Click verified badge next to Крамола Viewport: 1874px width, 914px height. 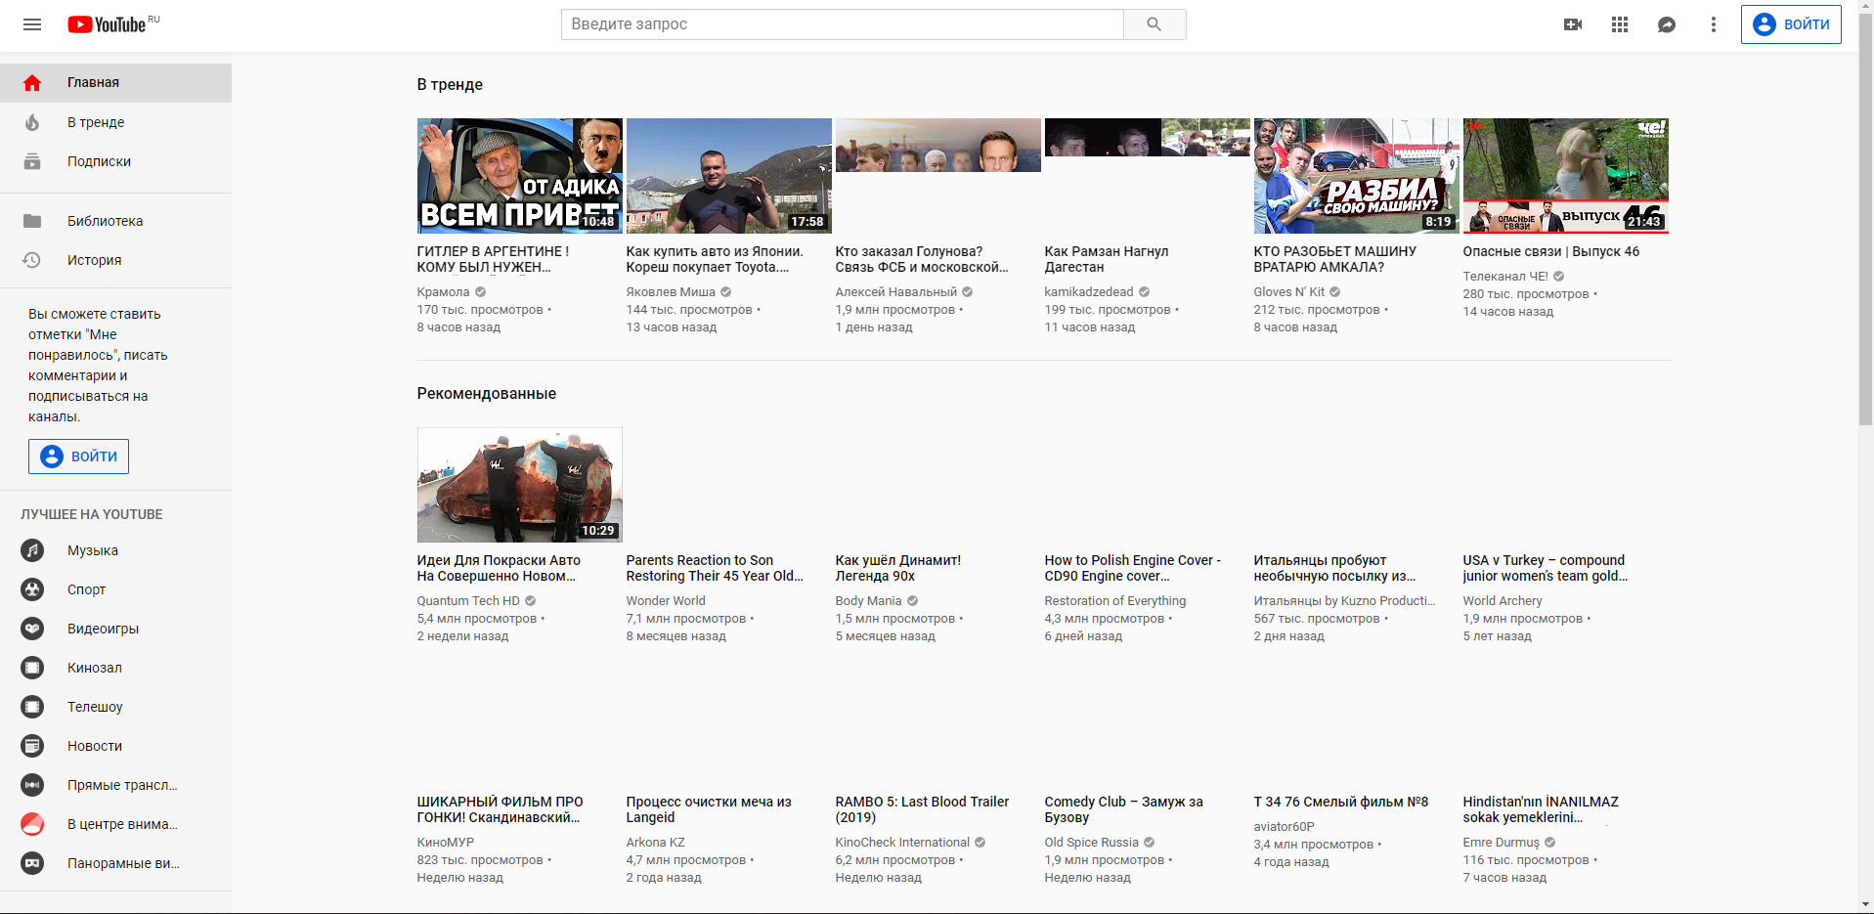pyautogui.click(x=481, y=292)
